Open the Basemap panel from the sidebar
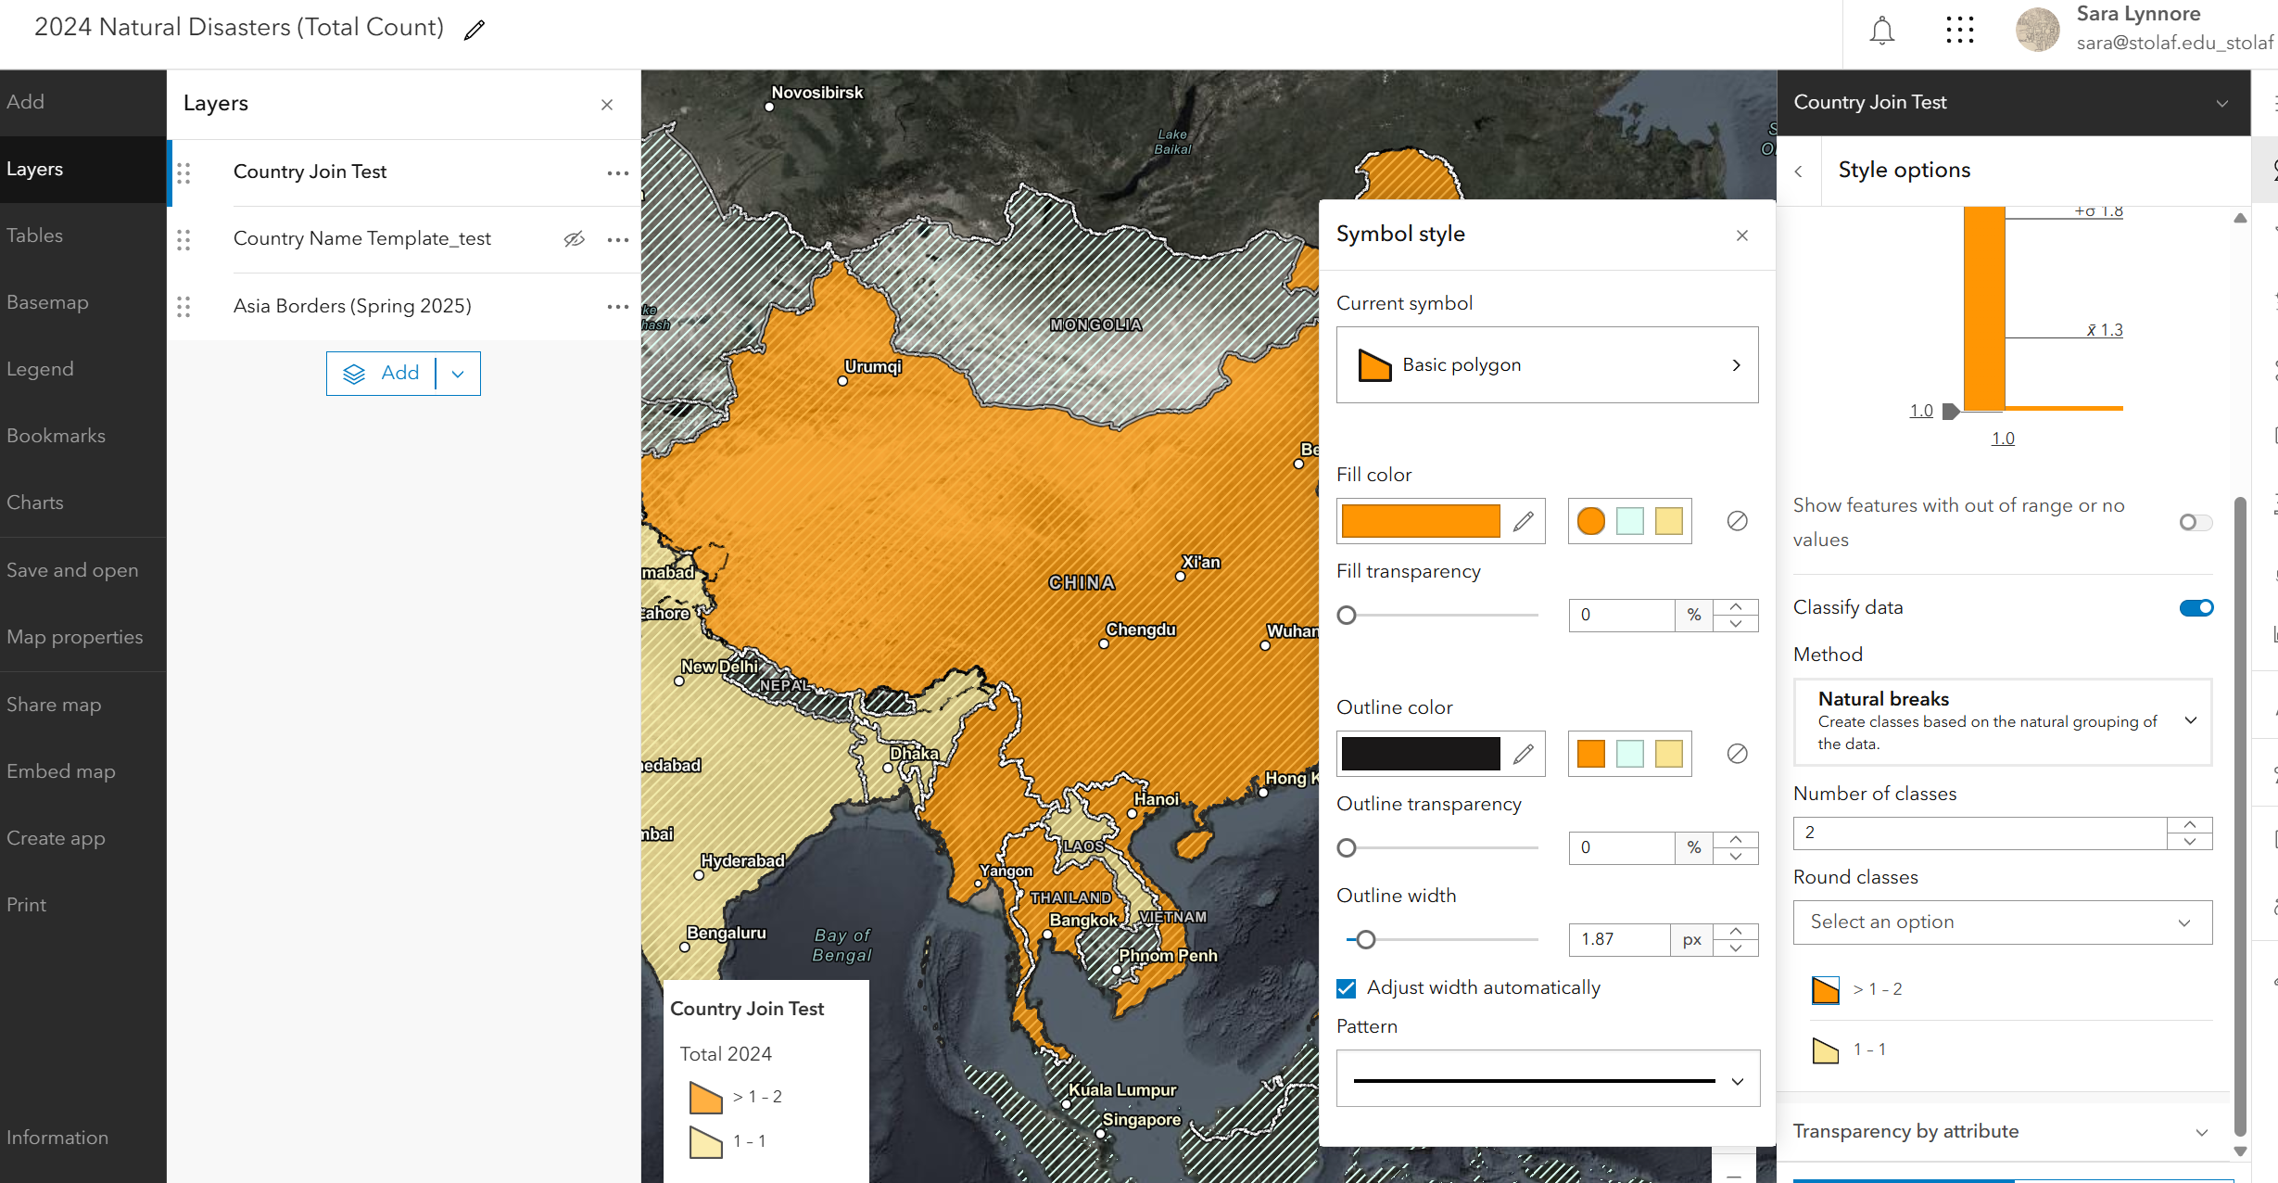Viewport: 2278px width, 1183px height. [47, 302]
